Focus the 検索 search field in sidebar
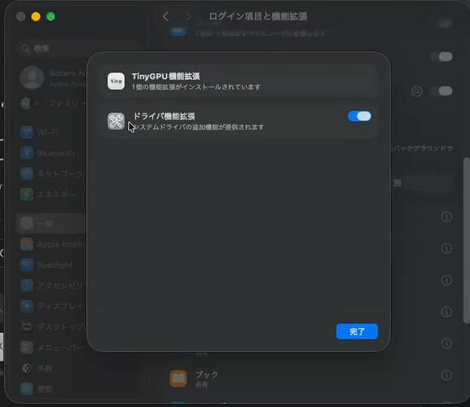 tap(79, 49)
